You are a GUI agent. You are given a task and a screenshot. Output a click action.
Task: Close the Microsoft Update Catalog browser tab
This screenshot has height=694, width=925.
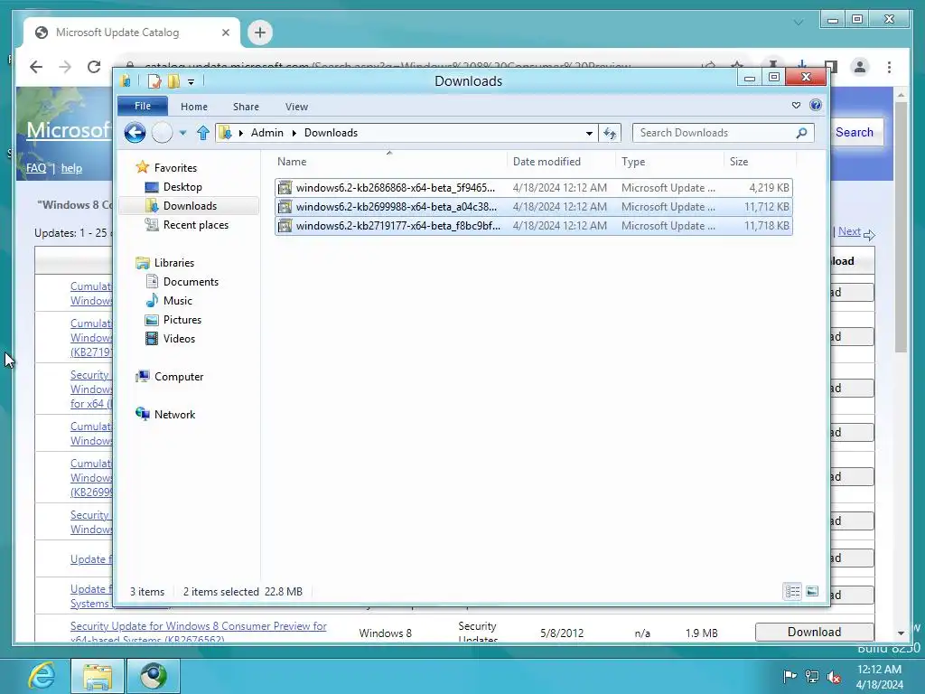pos(225,33)
